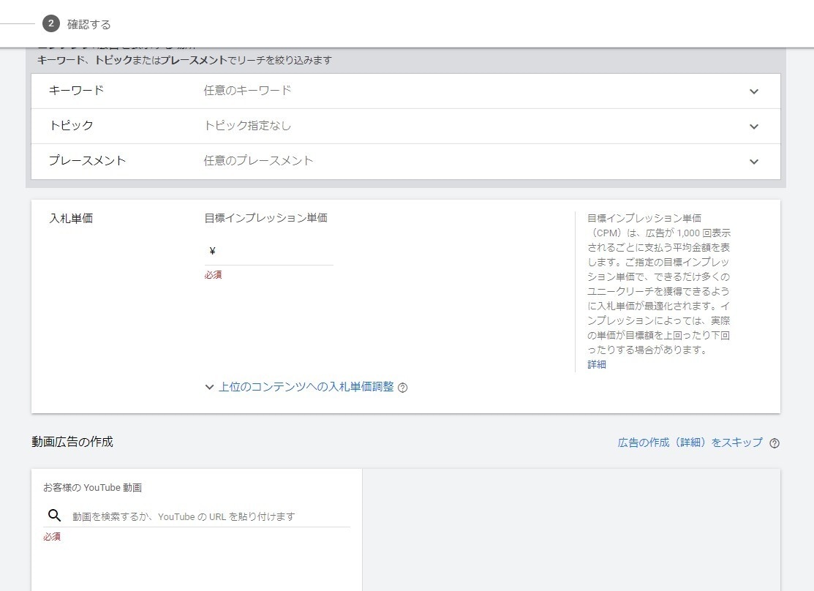The image size is (814, 591).
Task: Click 任意のプレースメント text
Action: 258,160
